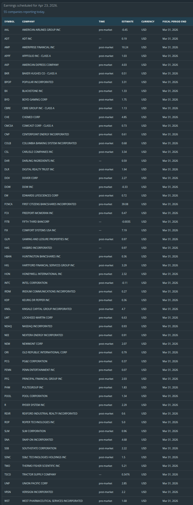Sort by the SYMBOL column header
This screenshot has height=505, width=193.
pyautogui.click(x=9, y=22)
